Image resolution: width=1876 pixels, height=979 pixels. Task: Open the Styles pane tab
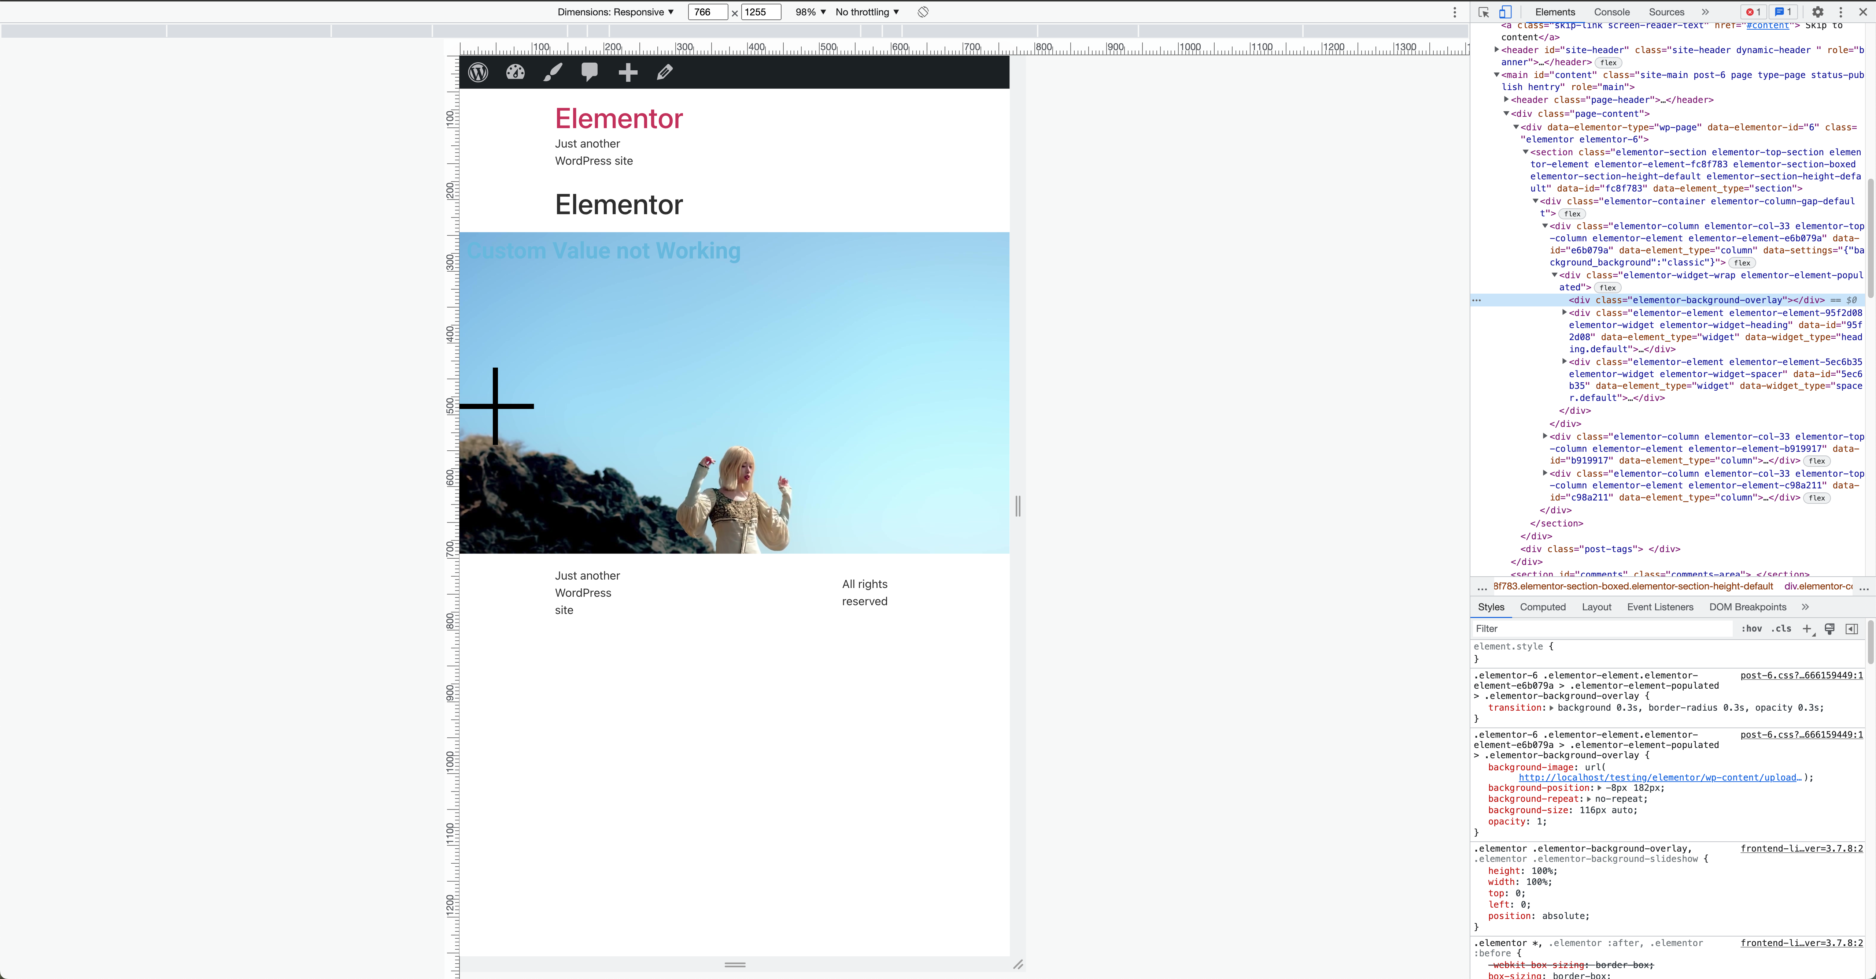click(x=1491, y=607)
